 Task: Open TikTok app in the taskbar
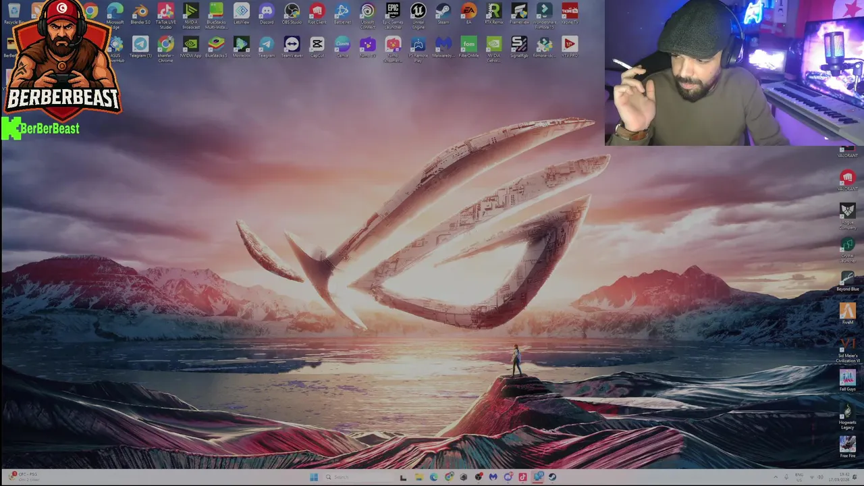point(522,477)
